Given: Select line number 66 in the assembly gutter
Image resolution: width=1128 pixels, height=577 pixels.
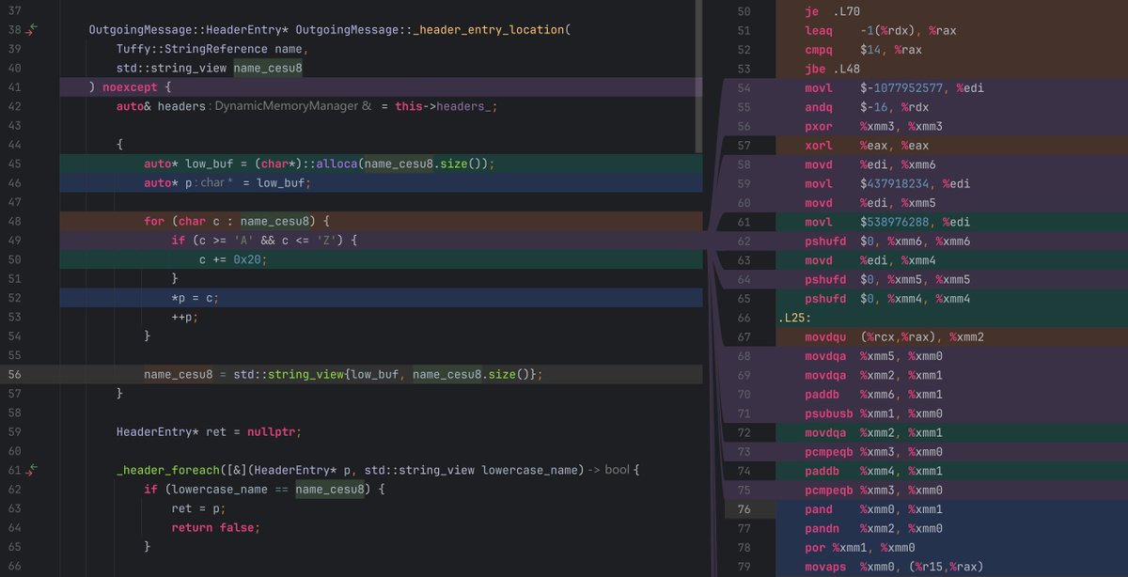Looking at the screenshot, I should pos(744,318).
